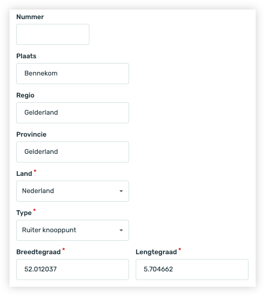Click the red asterisk beside the Lengtegraad label
This screenshot has width=270, height=302.
click(x=180, y=249)
